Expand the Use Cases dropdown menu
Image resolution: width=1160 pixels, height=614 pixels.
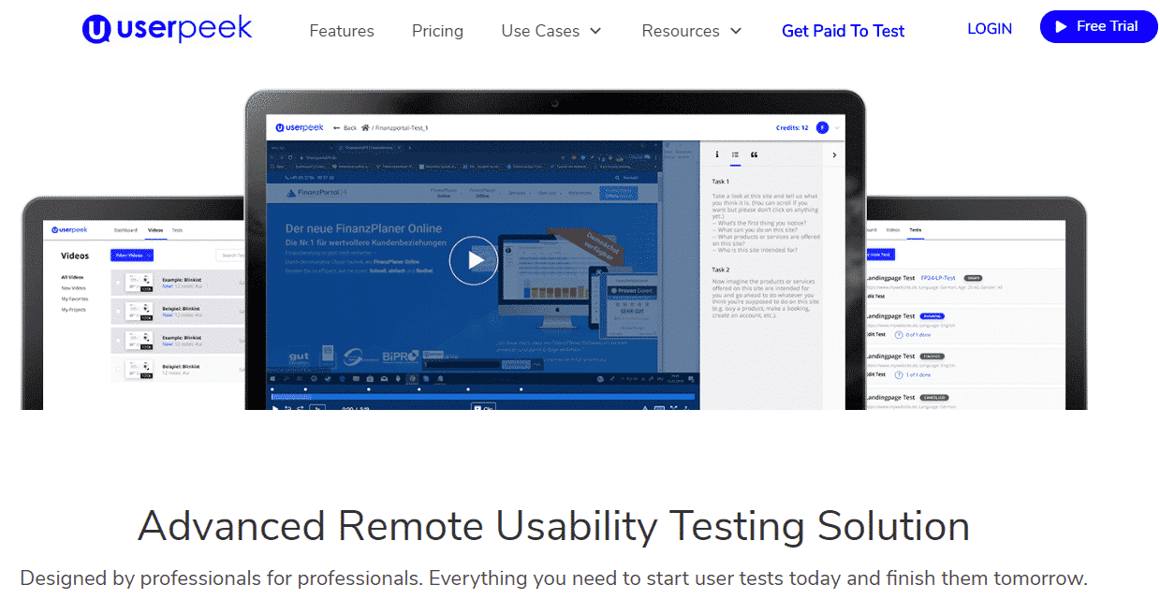tap(551, 31)
